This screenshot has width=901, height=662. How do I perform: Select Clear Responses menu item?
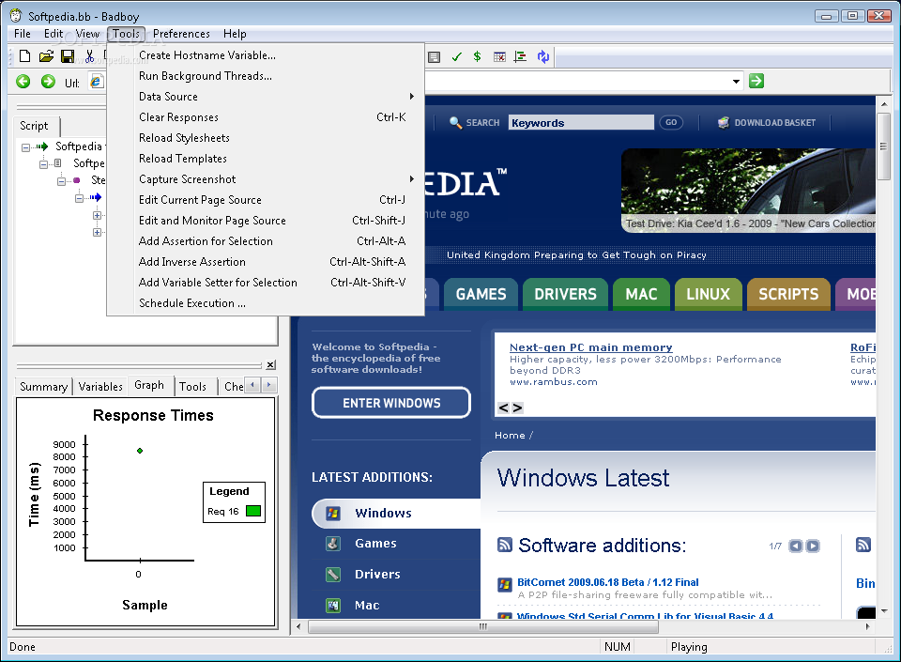(x=266, y=117)
